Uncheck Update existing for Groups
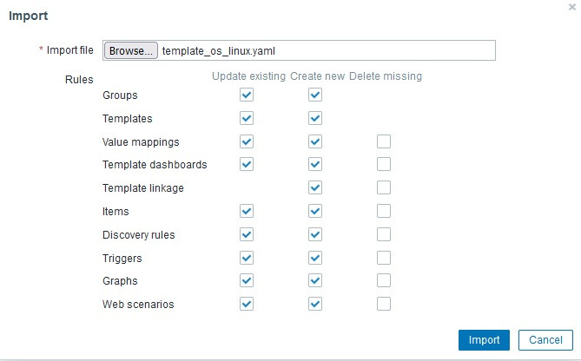 coord(247,95)
